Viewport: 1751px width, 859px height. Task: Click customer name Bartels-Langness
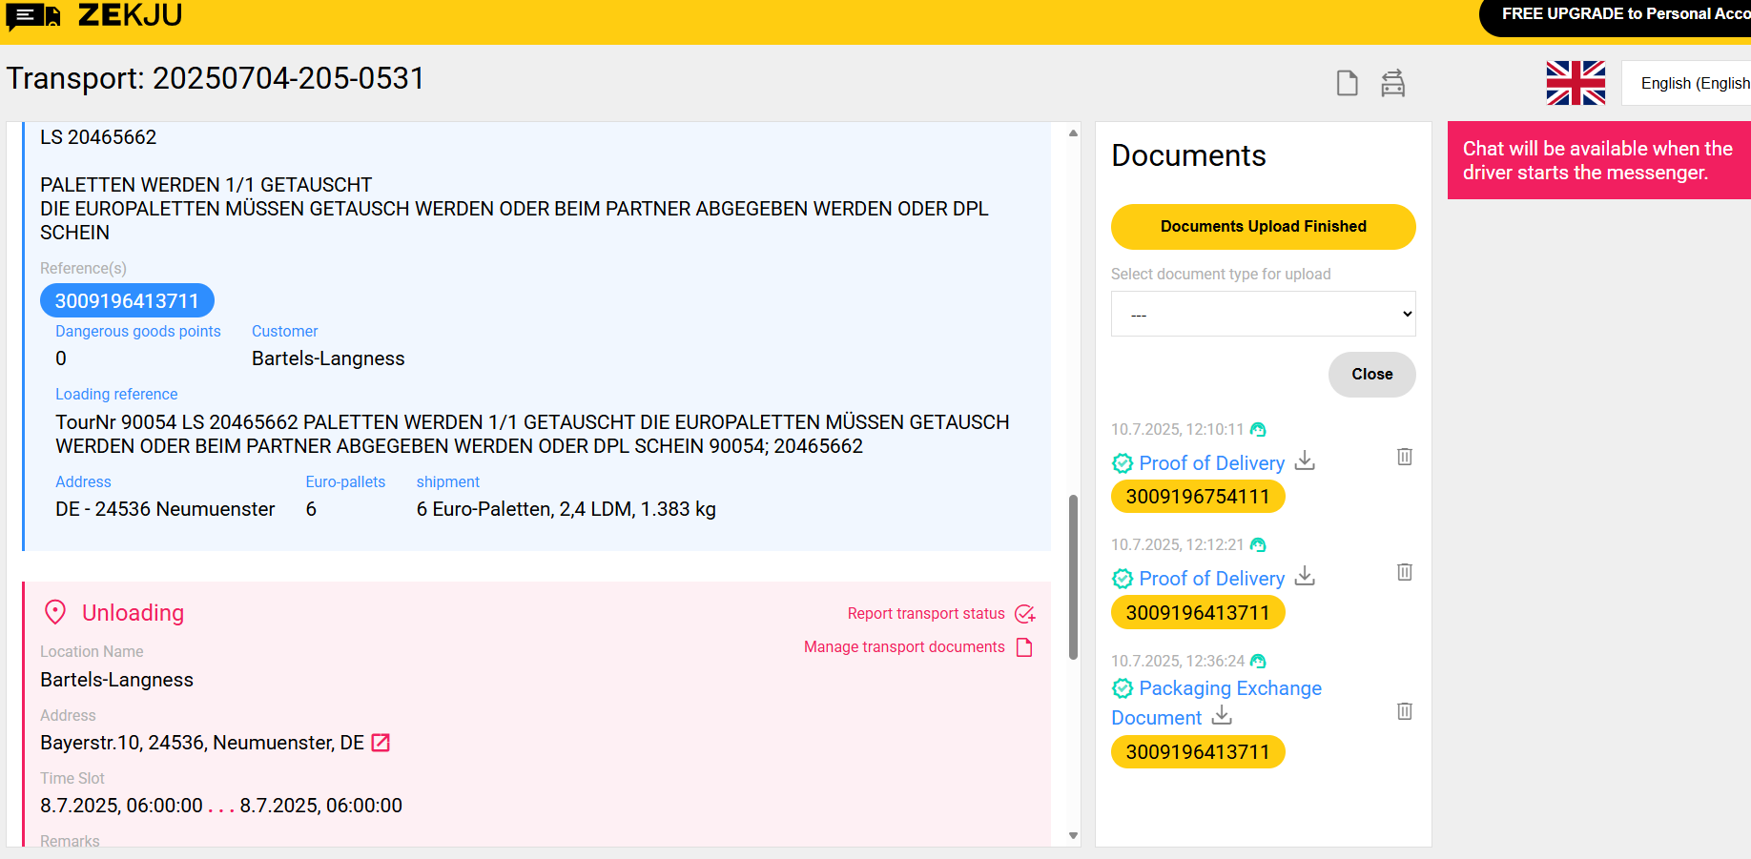[328, 358]
